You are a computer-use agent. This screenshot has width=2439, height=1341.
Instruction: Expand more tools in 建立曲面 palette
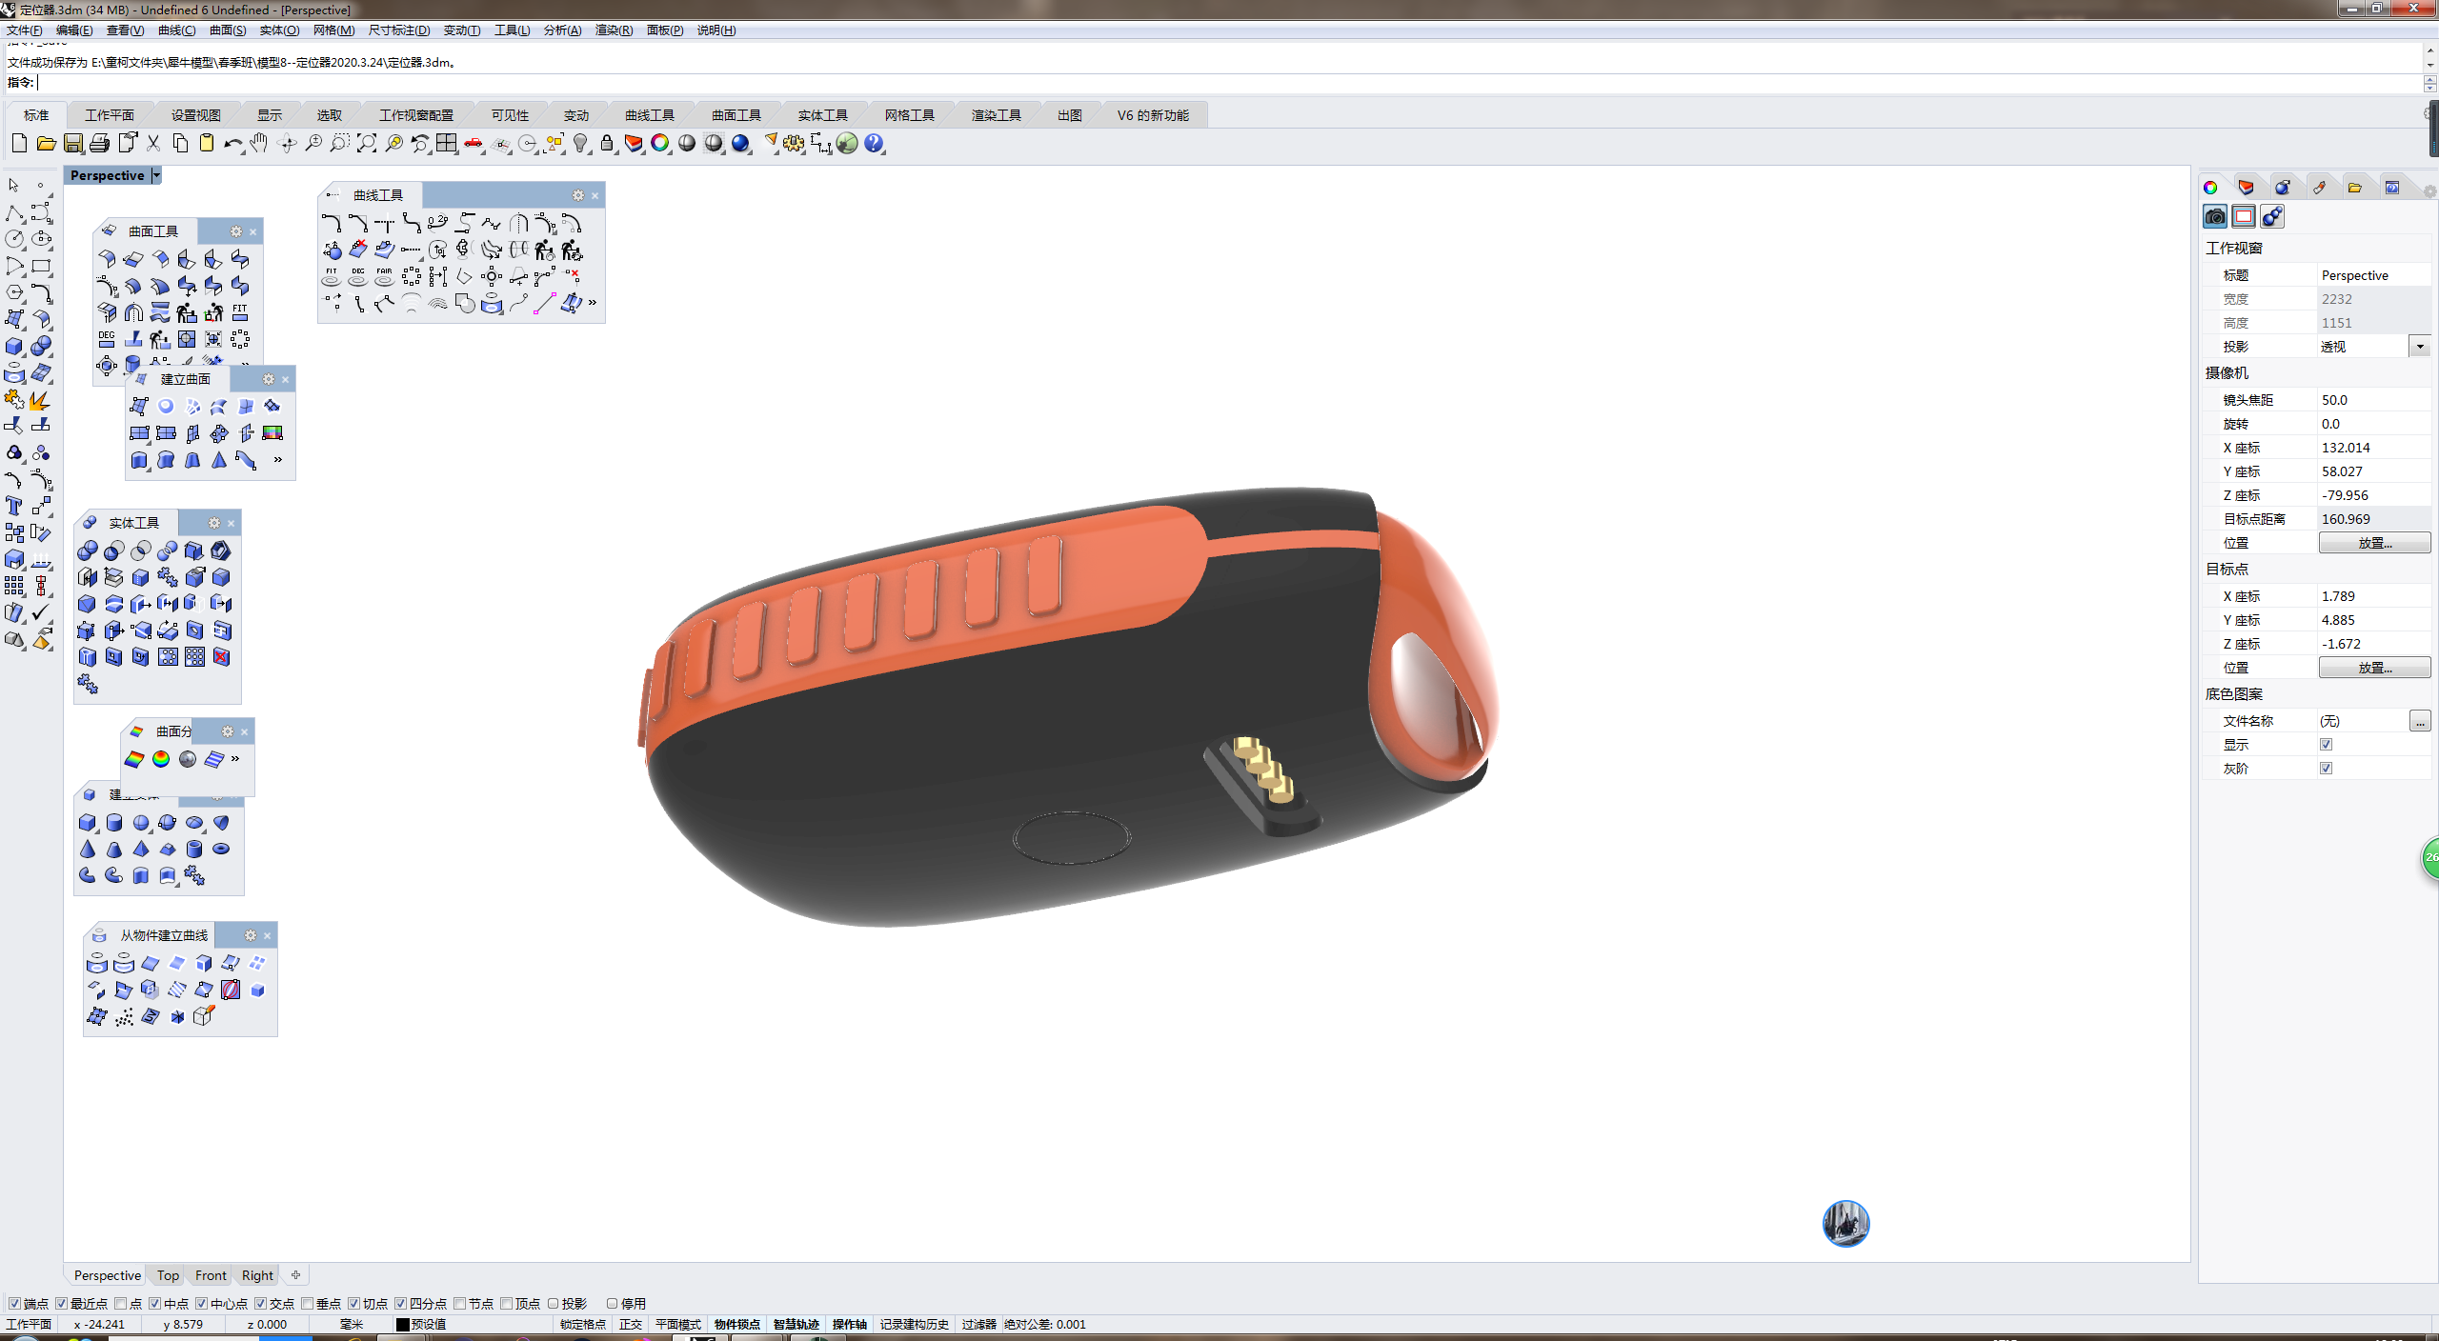pyautogui.click(x=278, y=460)
